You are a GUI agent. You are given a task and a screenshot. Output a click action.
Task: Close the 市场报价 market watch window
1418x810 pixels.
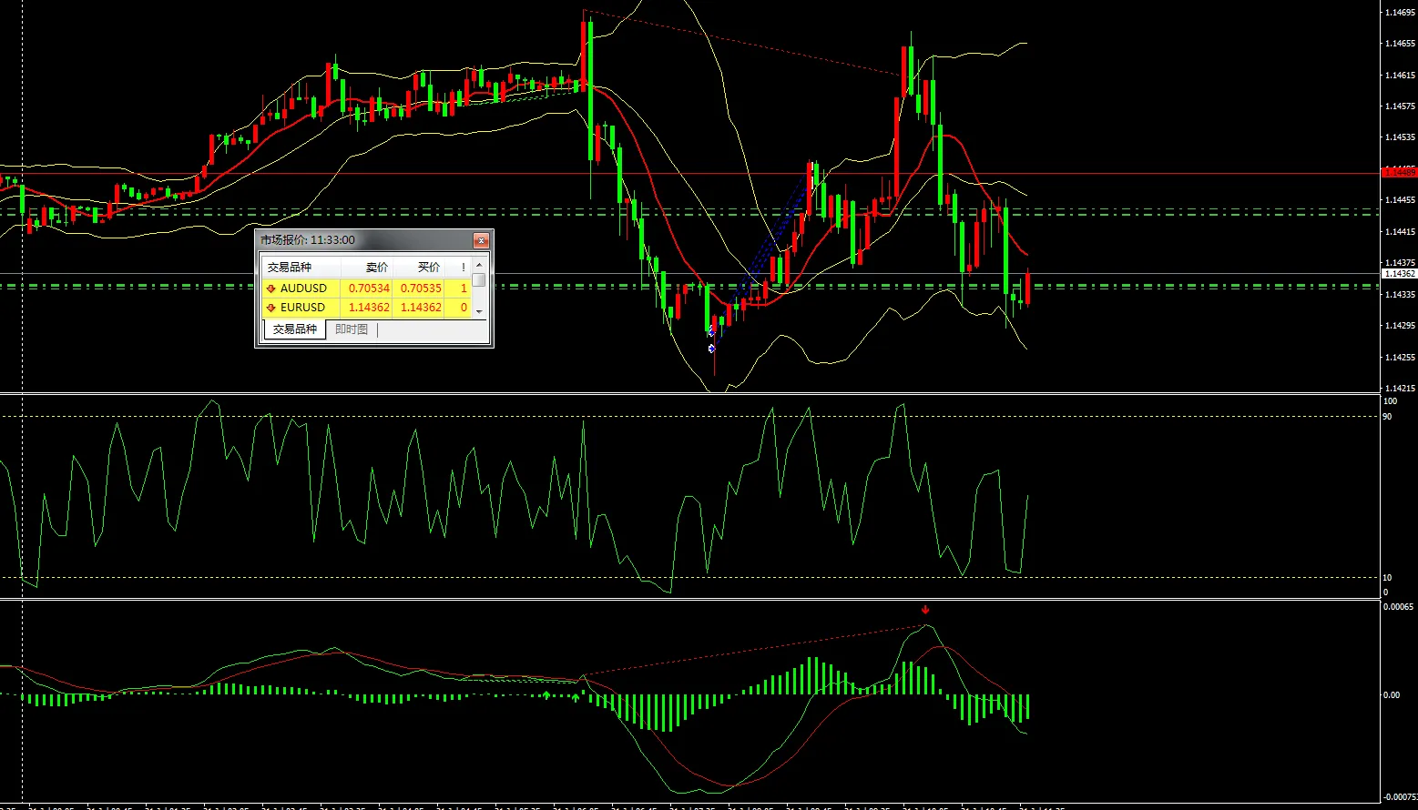tap(481, 240)
